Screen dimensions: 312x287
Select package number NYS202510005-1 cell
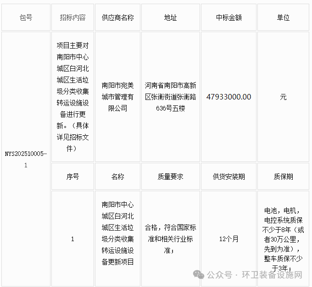[26, 159]
